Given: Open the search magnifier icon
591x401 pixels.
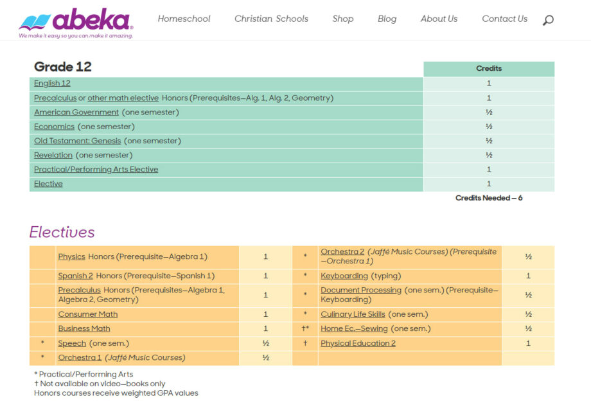Looking at the screenshot, I should (x=548, y=20).
